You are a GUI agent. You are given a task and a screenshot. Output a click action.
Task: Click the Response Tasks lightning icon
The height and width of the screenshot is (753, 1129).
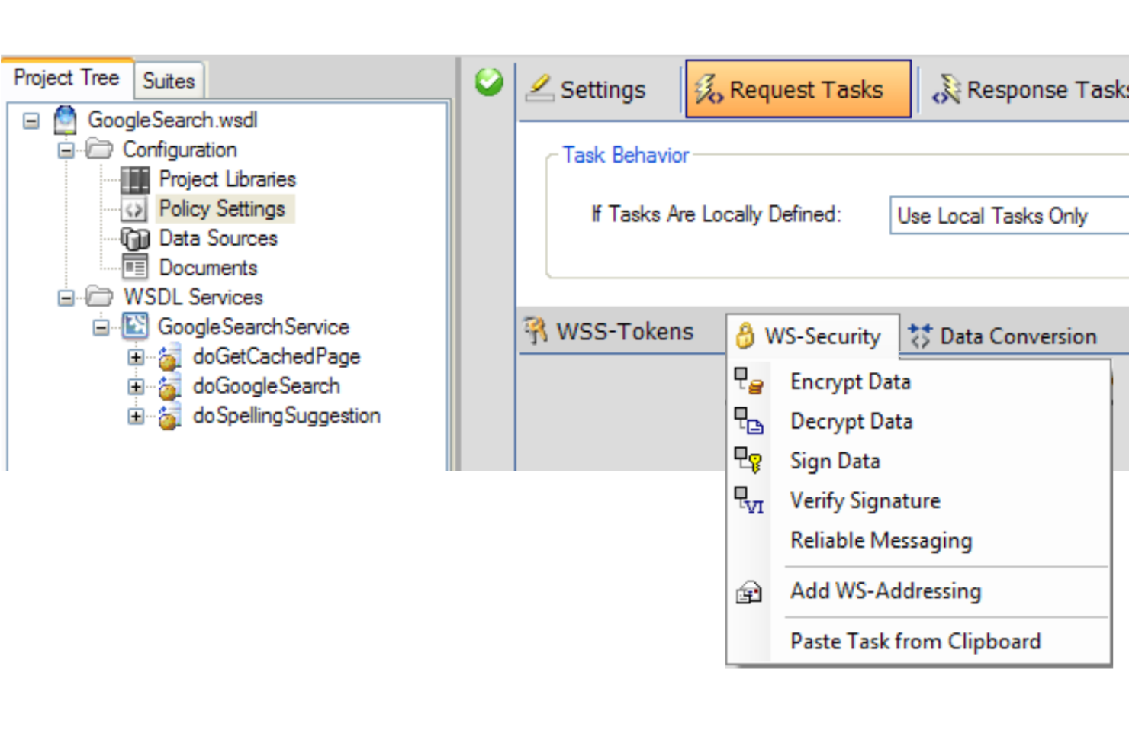pos(947,89)
